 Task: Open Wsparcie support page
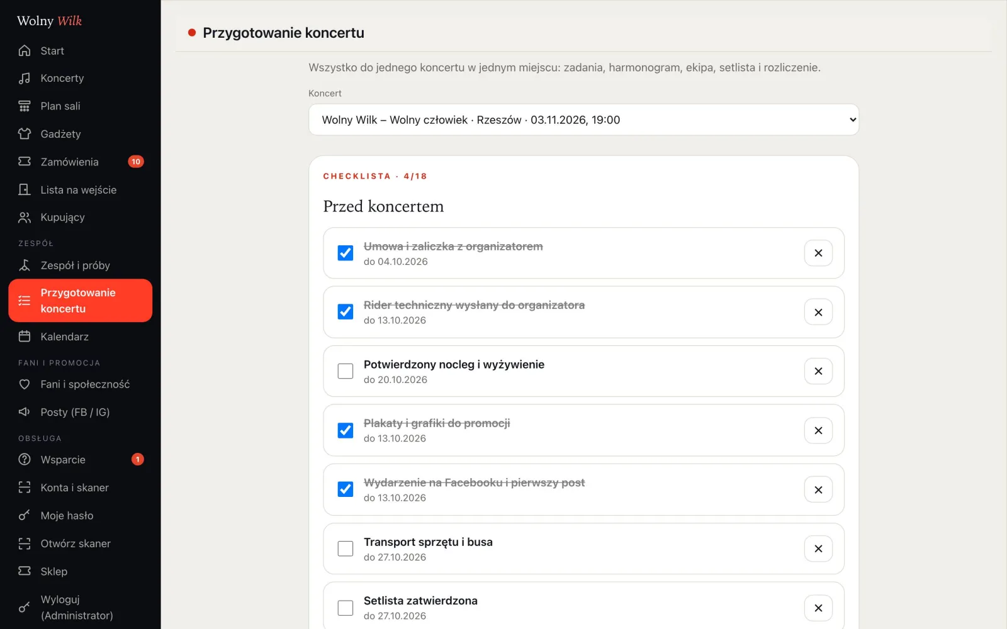tap(80, 459)
